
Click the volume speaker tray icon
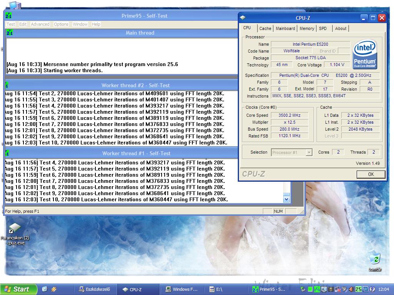coord(352,289)
